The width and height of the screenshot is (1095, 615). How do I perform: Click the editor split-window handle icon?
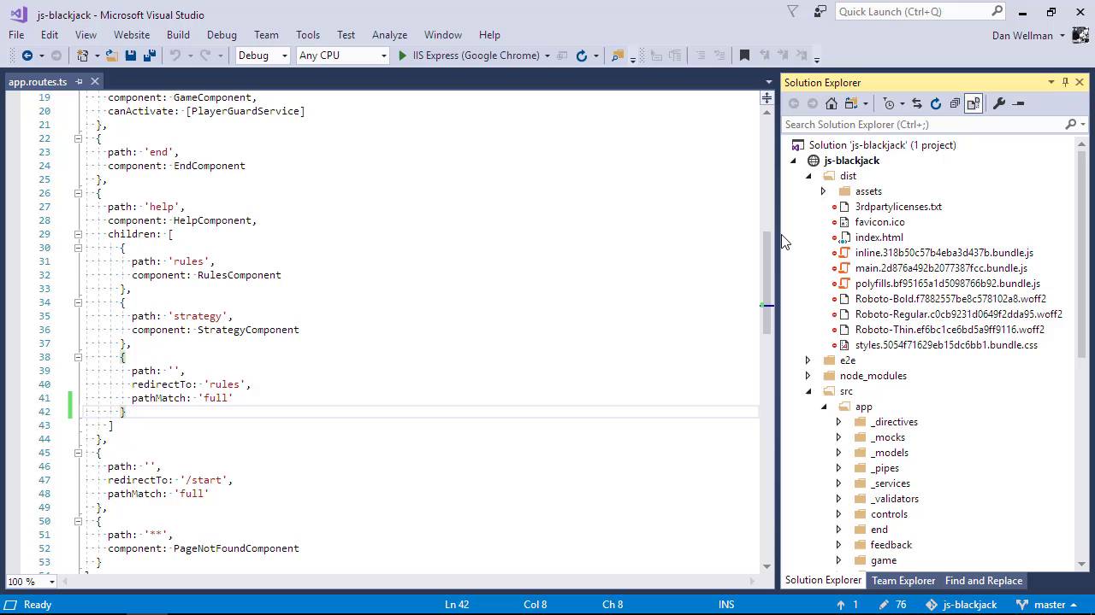(766, 98)
